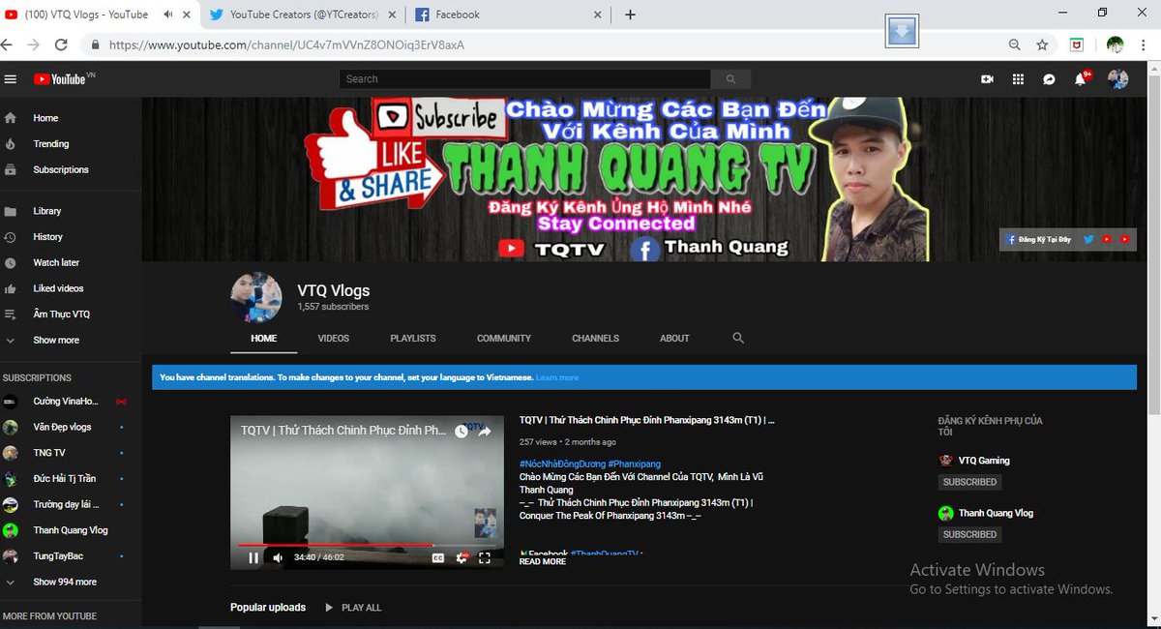The width and height of the screenshot is (1161, 629).
Task: Pause the video player
Action: [x=253, y=557]
